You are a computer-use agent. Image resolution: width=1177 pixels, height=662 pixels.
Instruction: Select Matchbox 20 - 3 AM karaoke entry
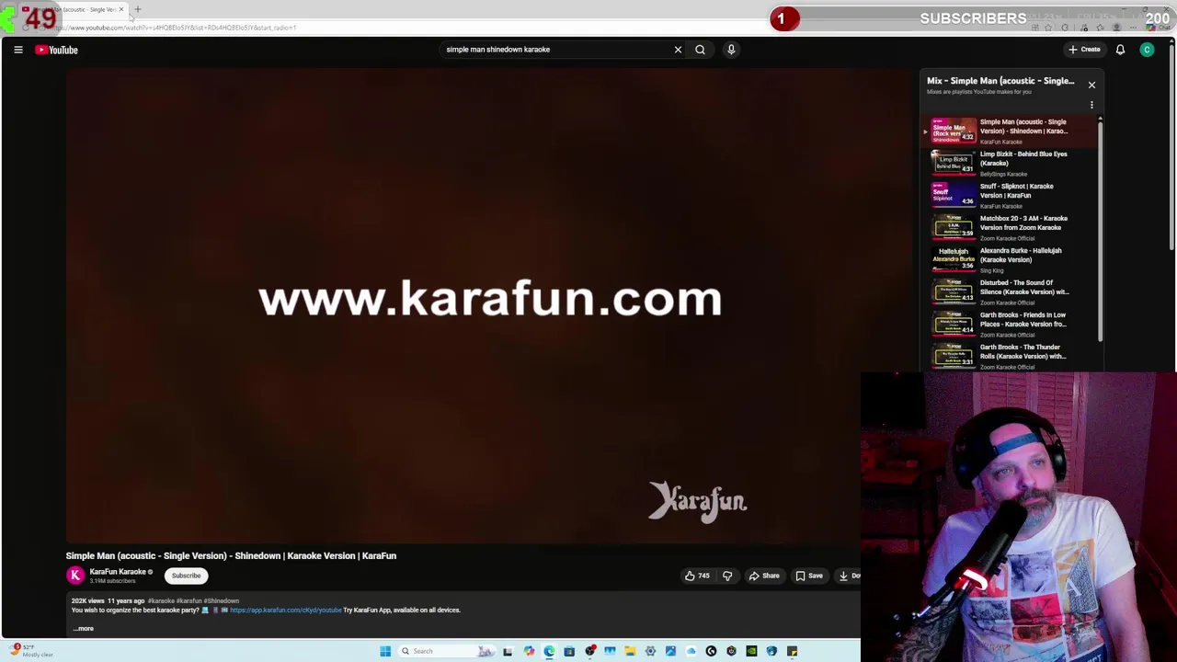pos(1011,227)
